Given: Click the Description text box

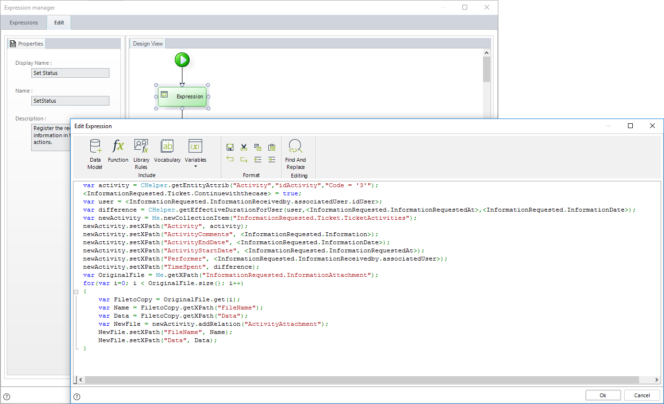Looking at the screenshot, I should coord(51,137).
